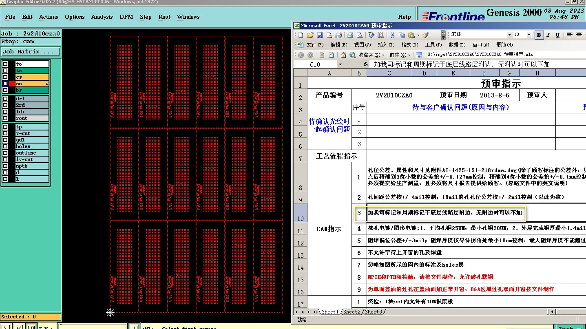
Task: Click the Excel formula bar text
Action: click(x=462, y=64)
